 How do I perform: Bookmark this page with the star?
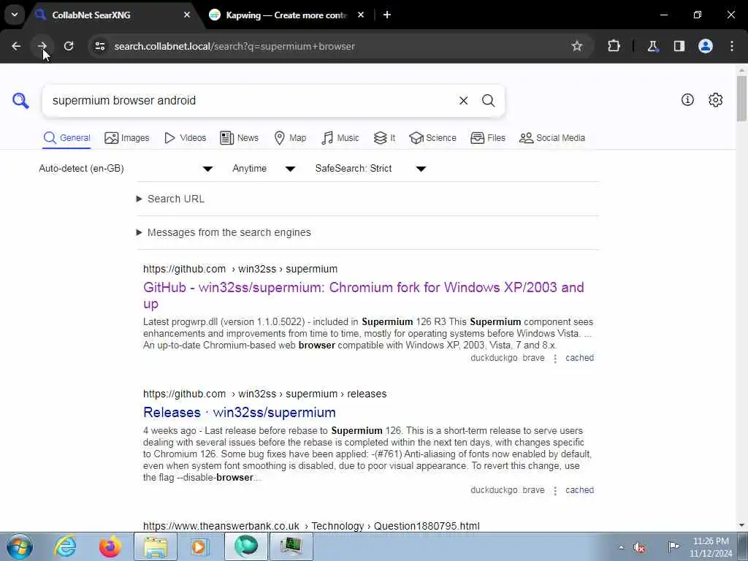click(x=577, y=46)
